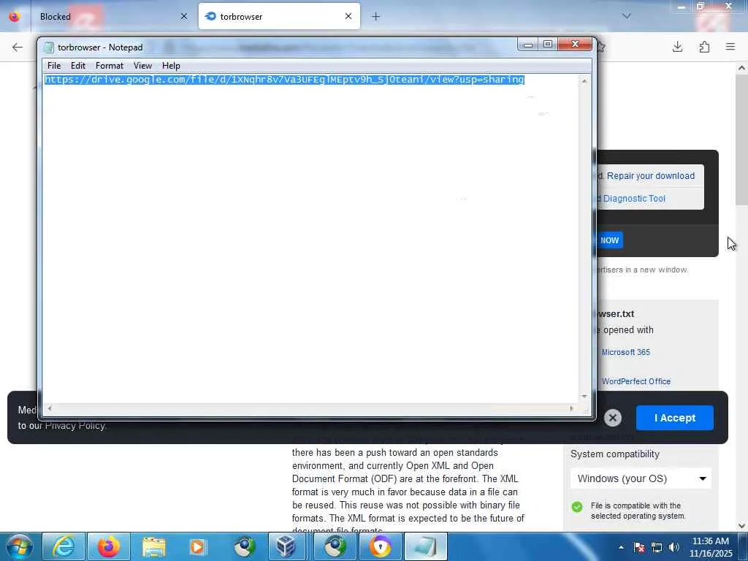
Task: Open the network tray icon
Action: point(657,547)
